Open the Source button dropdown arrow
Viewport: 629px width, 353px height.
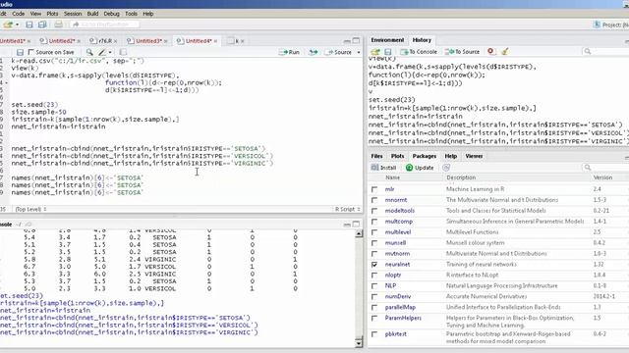click(x=359, y=52)
